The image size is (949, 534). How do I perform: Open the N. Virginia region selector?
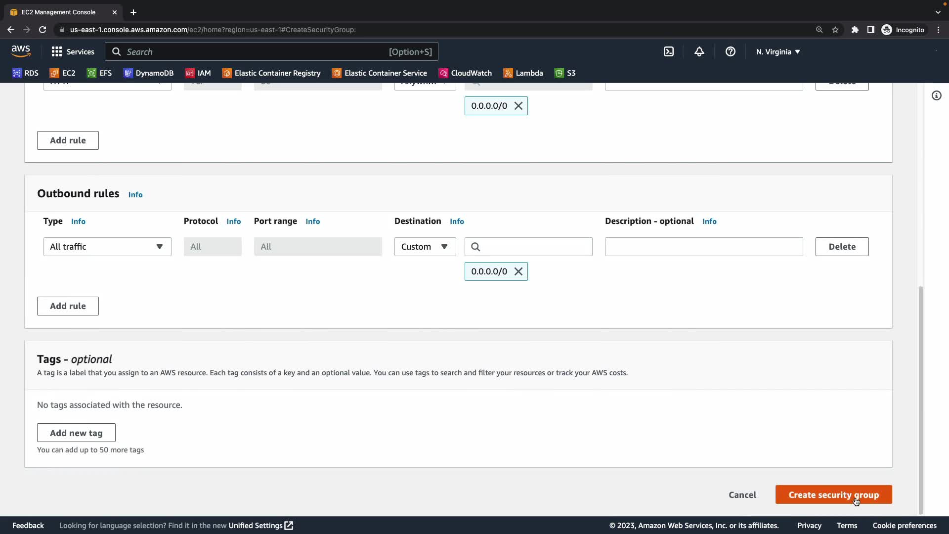coord(777,51)
